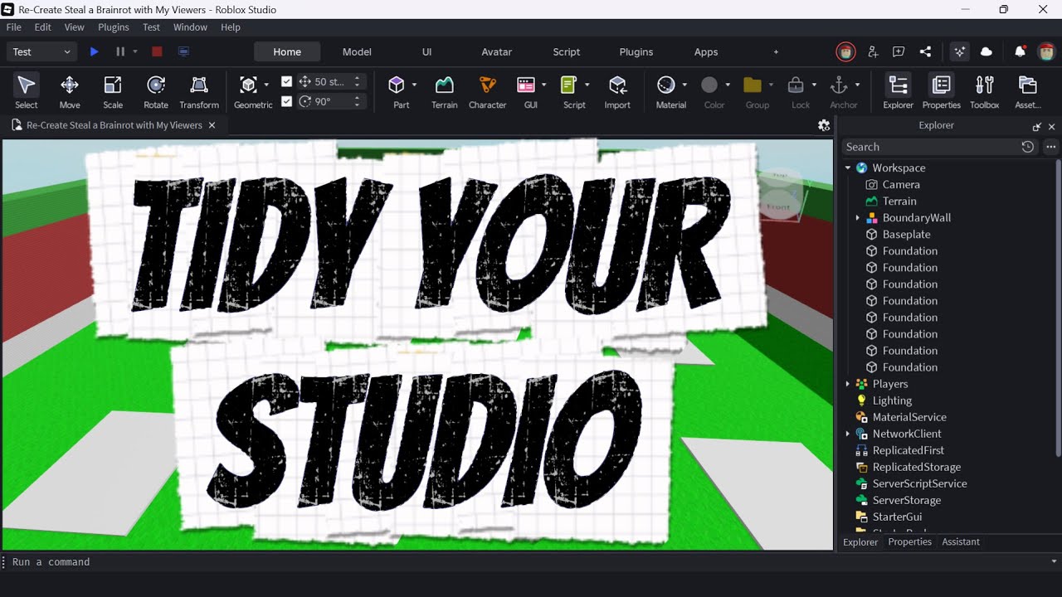Pause the running test
Image resolution: width=1062 pixels, height=597 pixels.
coord(120,51)
